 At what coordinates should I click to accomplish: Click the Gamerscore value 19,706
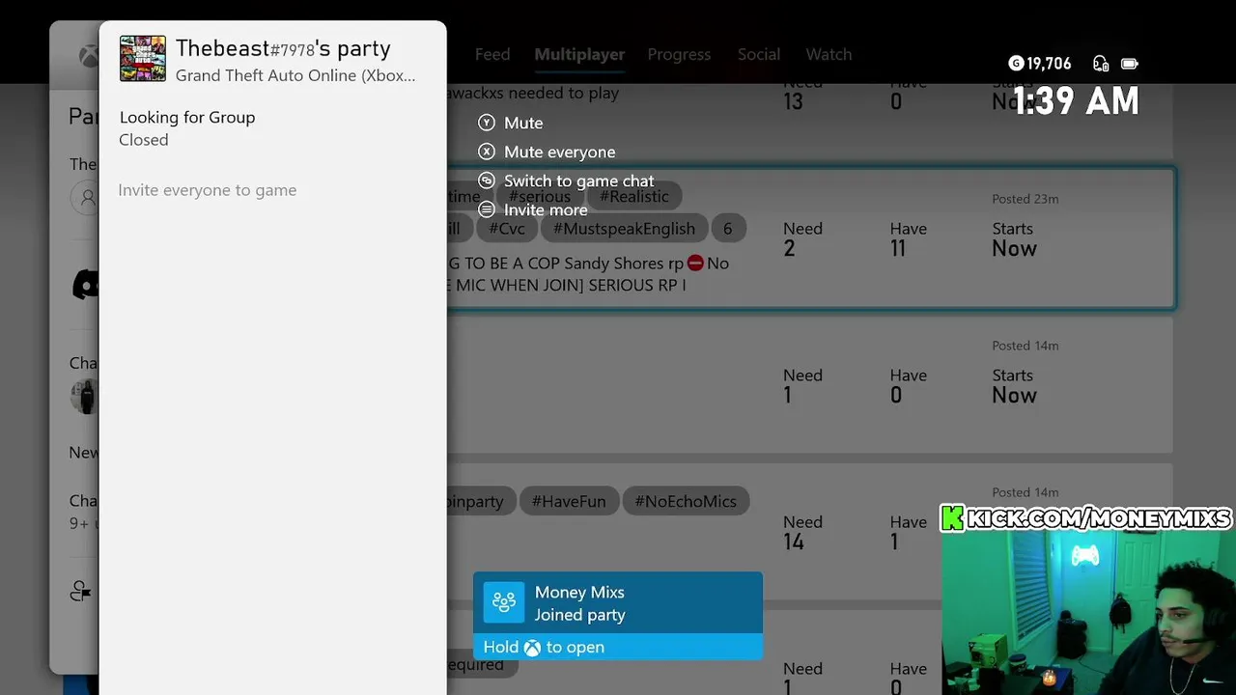(x=1049, y=64)
